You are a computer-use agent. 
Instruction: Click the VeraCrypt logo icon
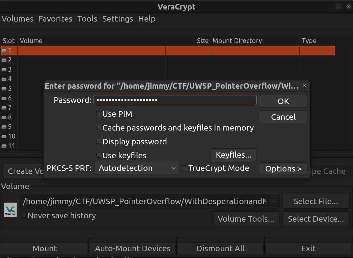point(10,210)
